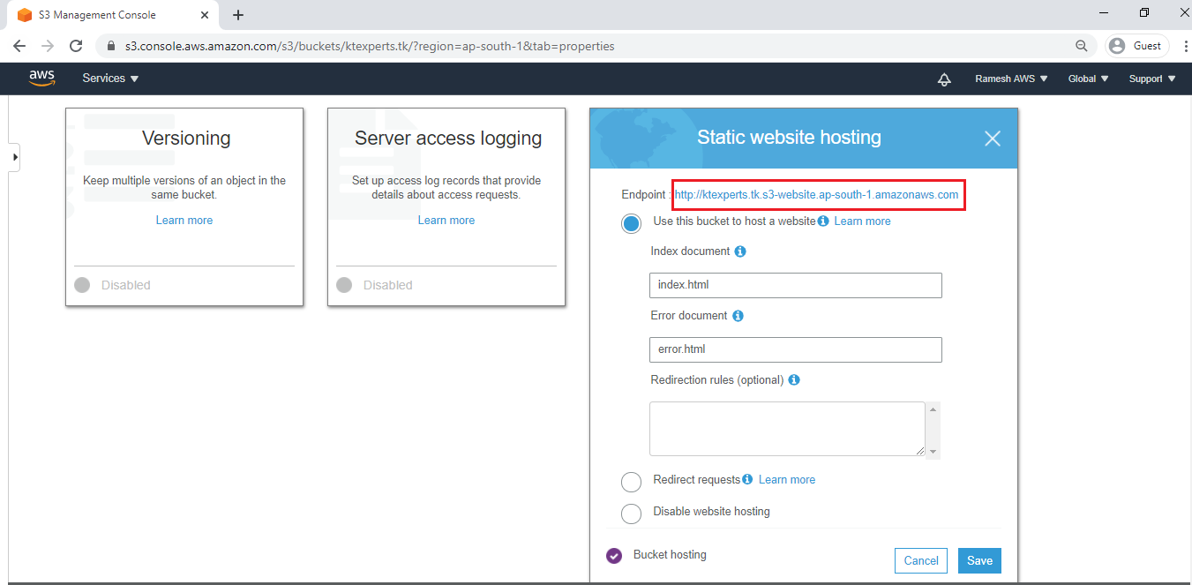
Task: Click Learn more under Versioning
Action: 184,221
